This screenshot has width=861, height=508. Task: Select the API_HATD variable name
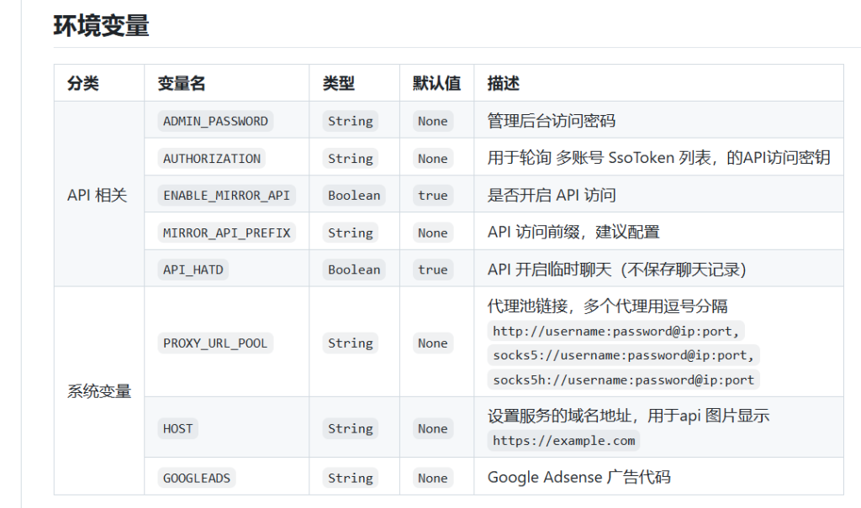click(x=193, y=270)
